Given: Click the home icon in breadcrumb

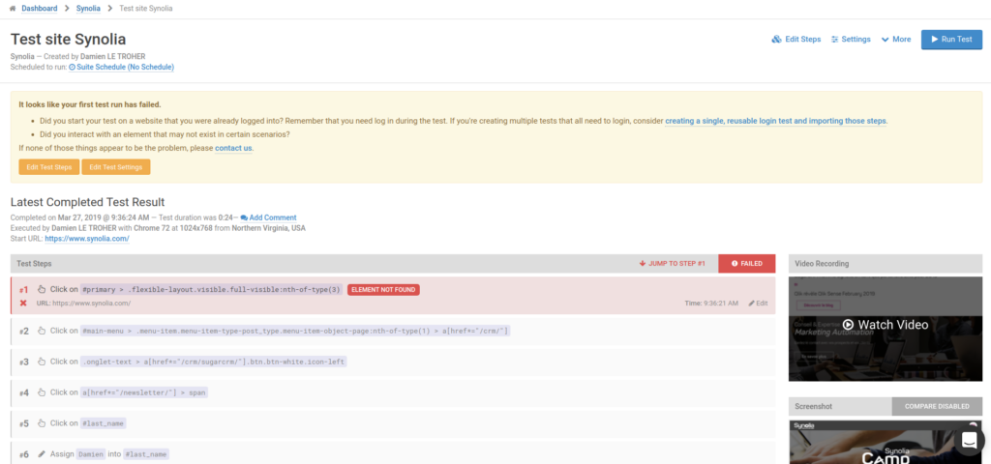Looking at the screenshot, I should (x=13, y=9).
